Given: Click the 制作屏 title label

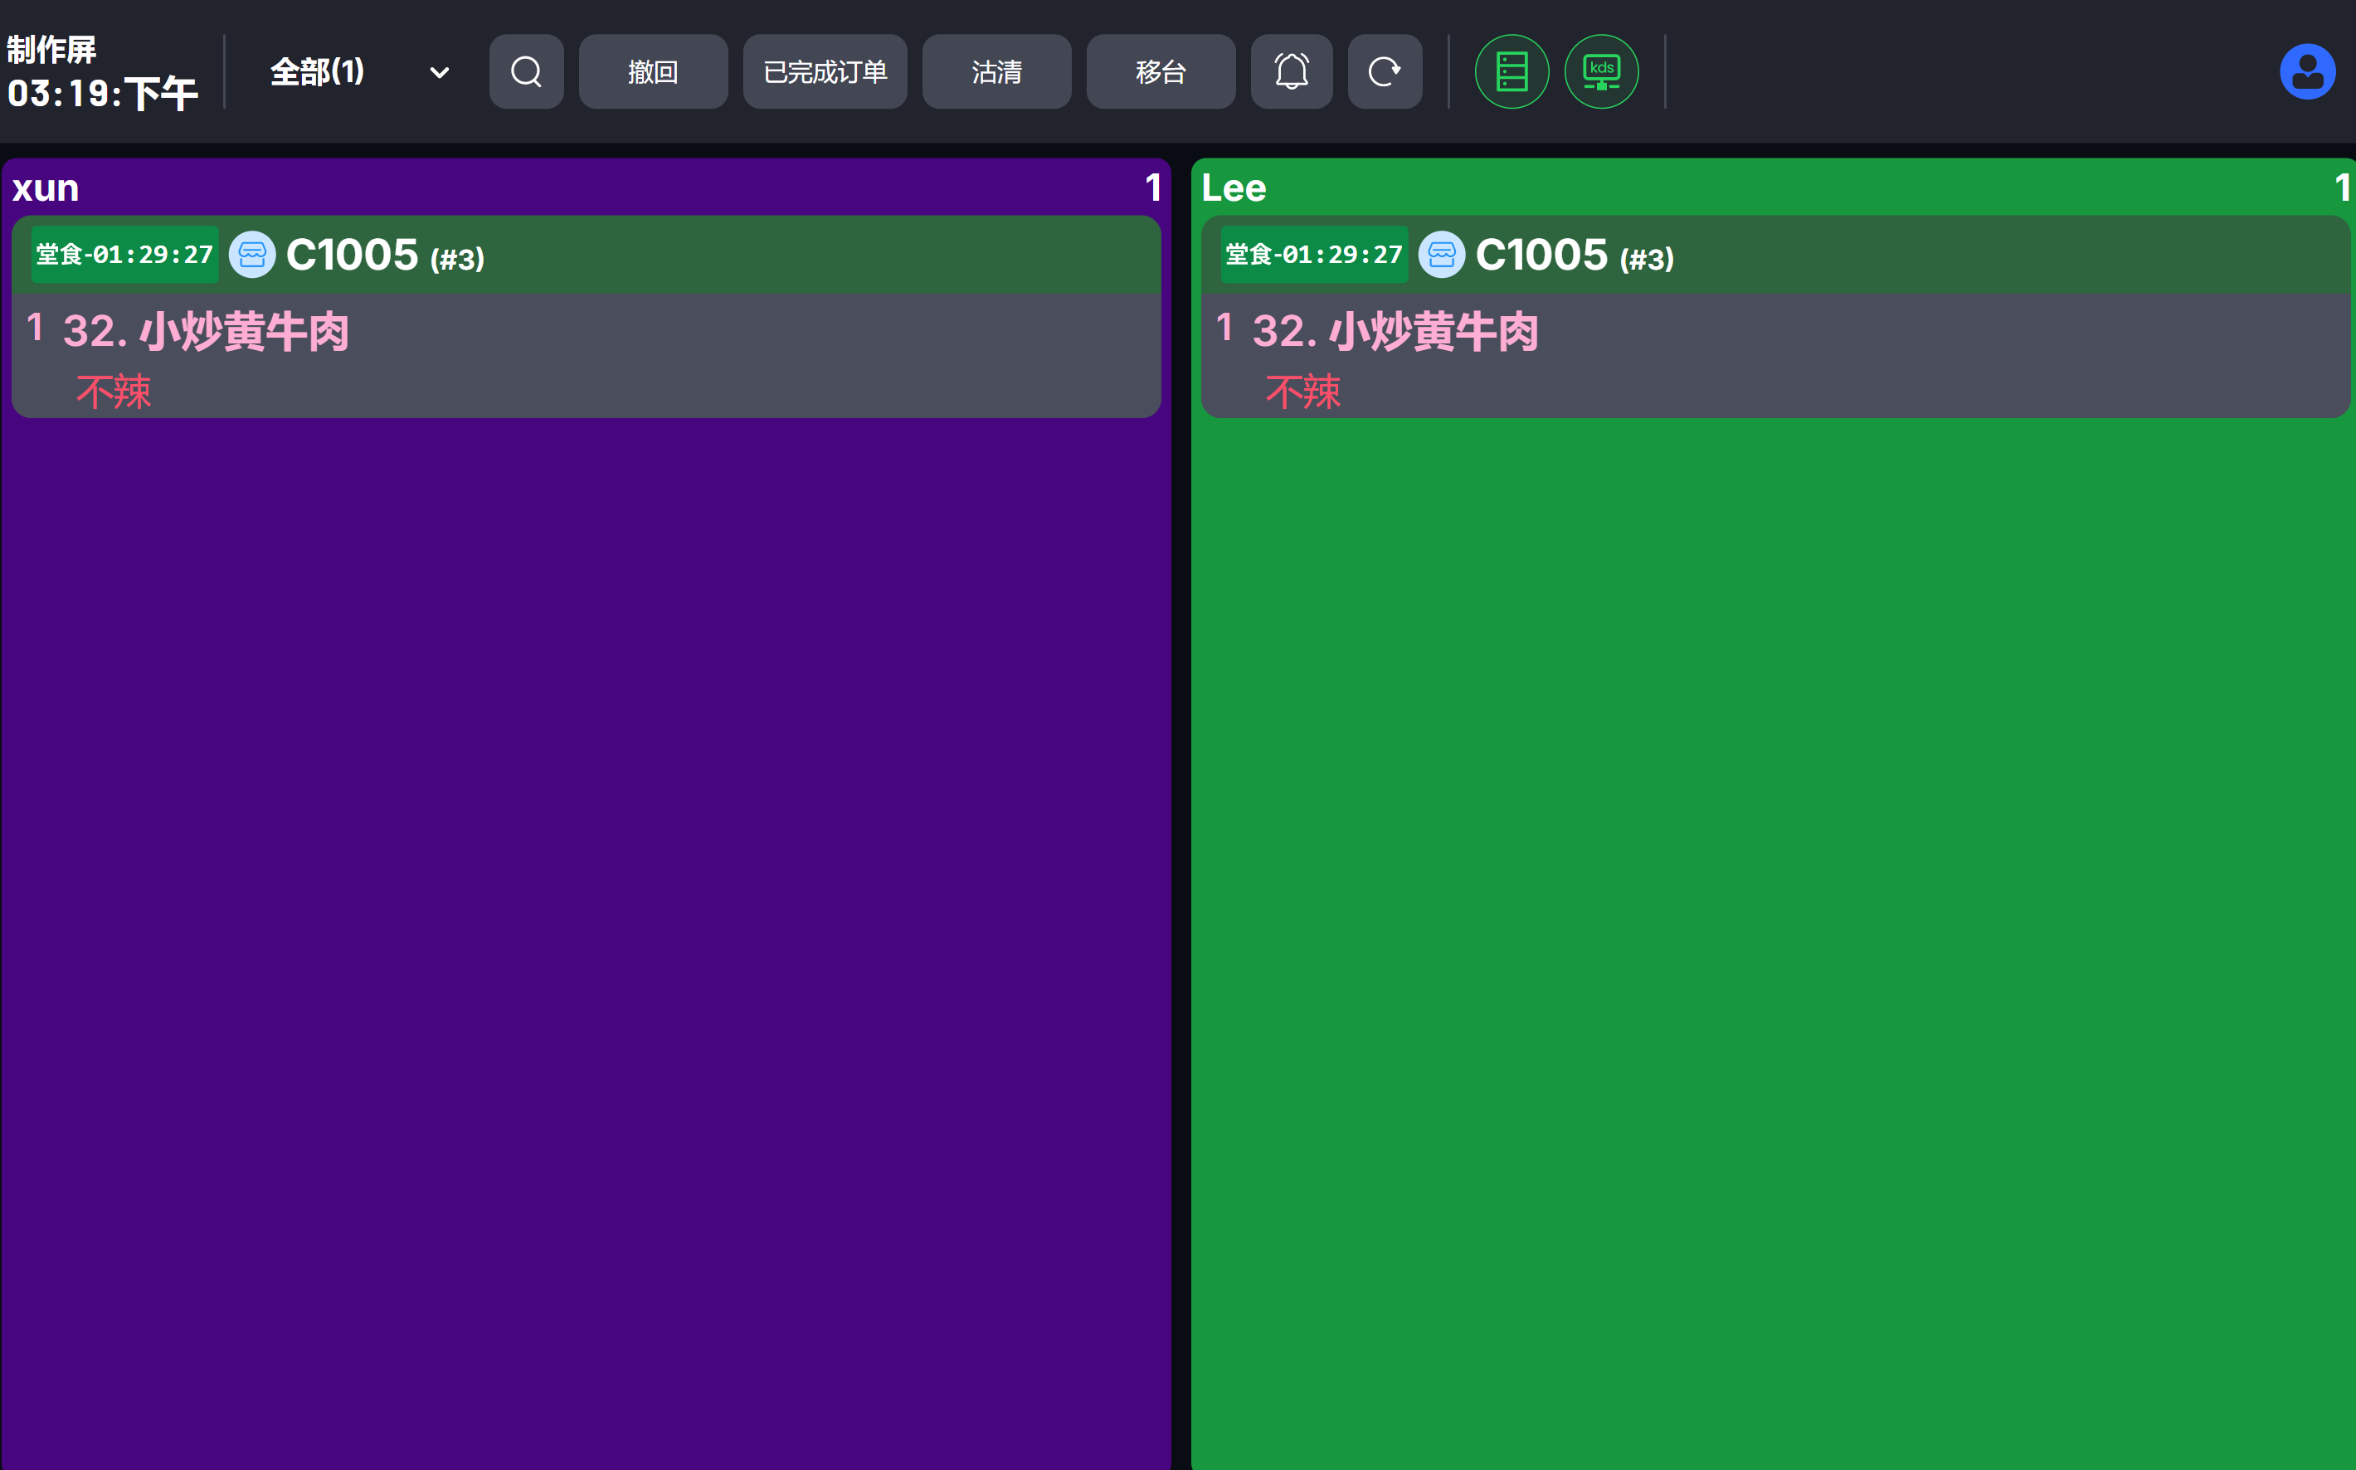Looking at the screenshot, I should tap(51, 49).
